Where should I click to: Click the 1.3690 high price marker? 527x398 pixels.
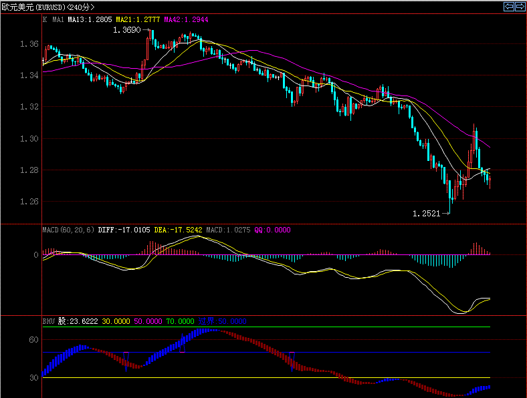[126, 31]
